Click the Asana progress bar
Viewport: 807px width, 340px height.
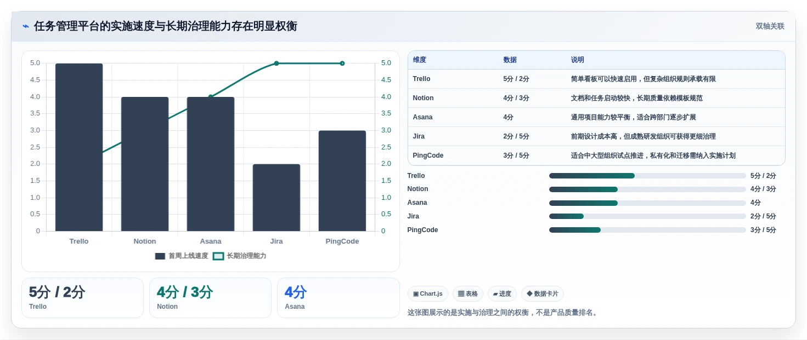pos(647,203)
